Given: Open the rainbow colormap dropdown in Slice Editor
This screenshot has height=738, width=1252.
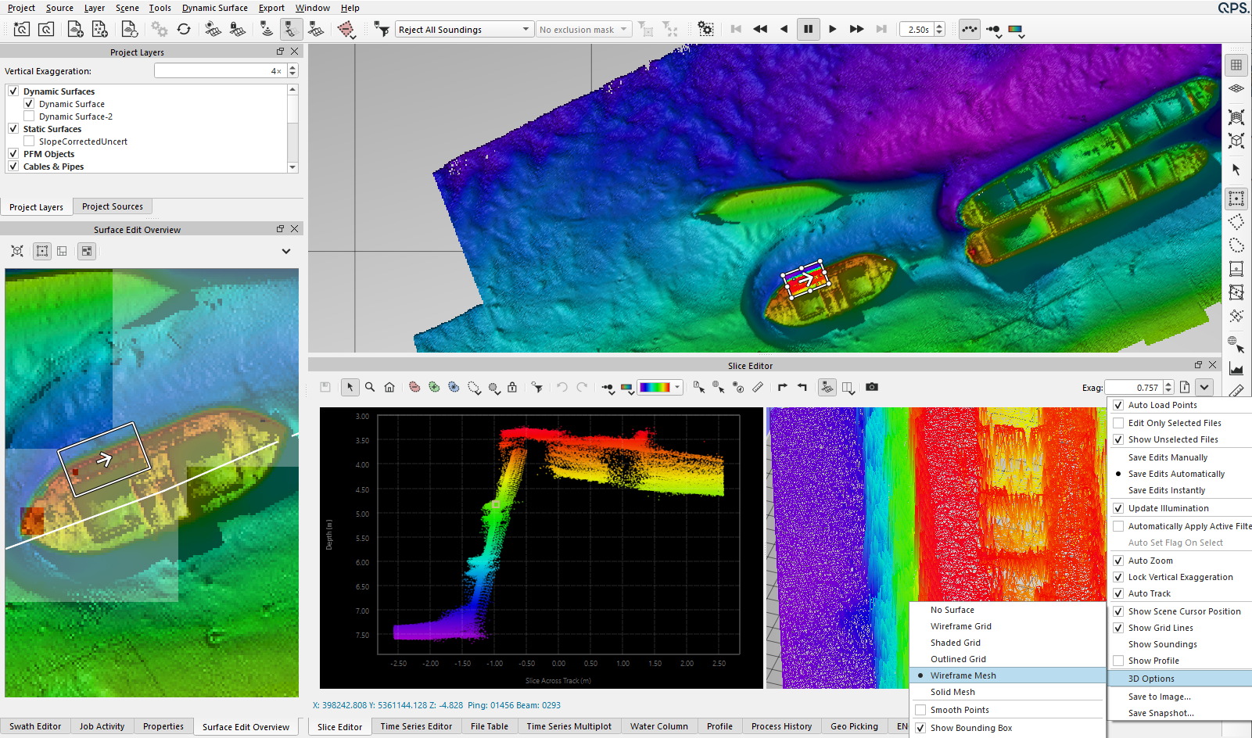Looking at the screenshot, I should tap(677, 387).
